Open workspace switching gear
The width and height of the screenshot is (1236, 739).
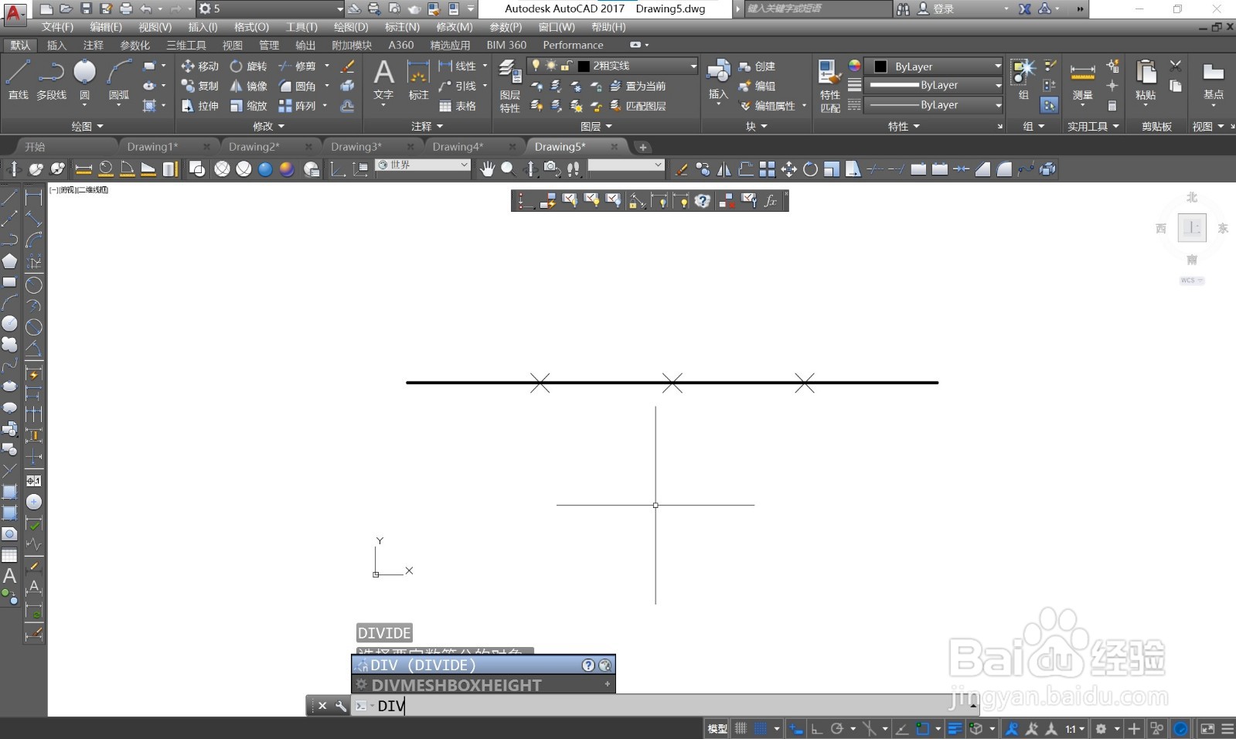click(x=1101, y=728)
